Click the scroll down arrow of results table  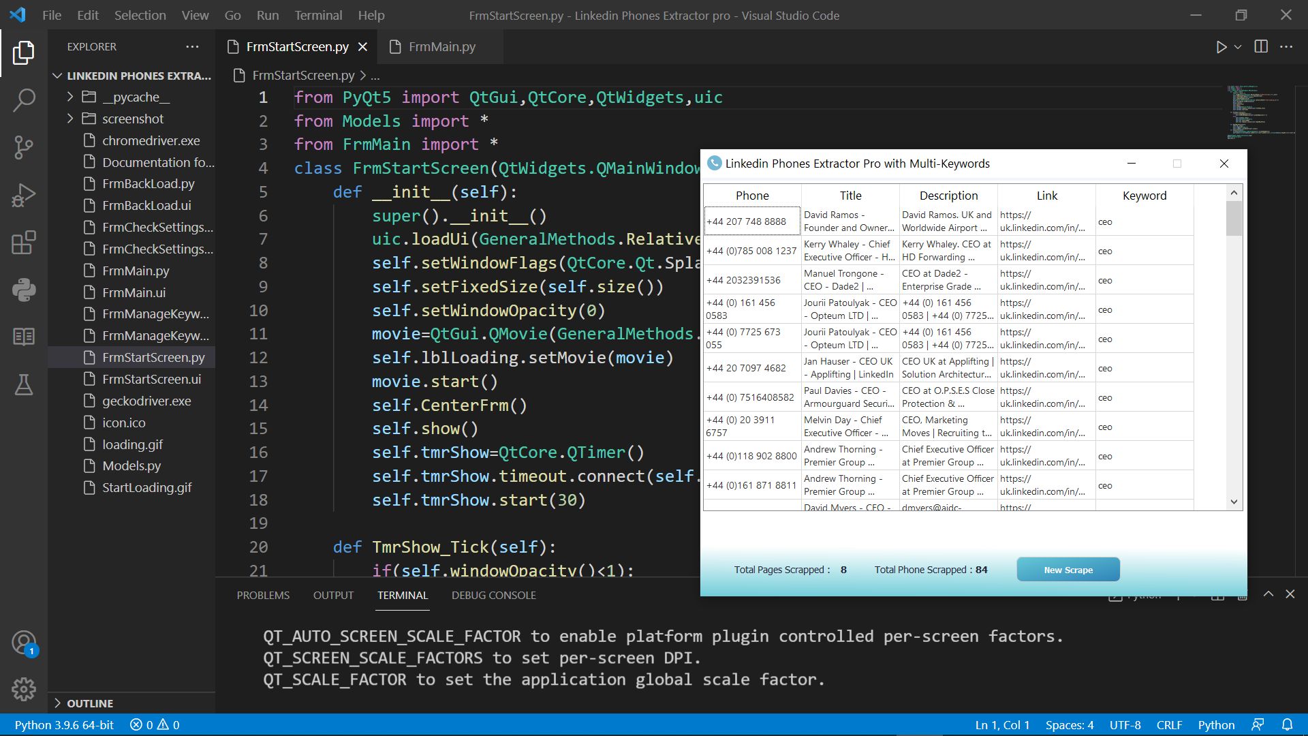1234,502
